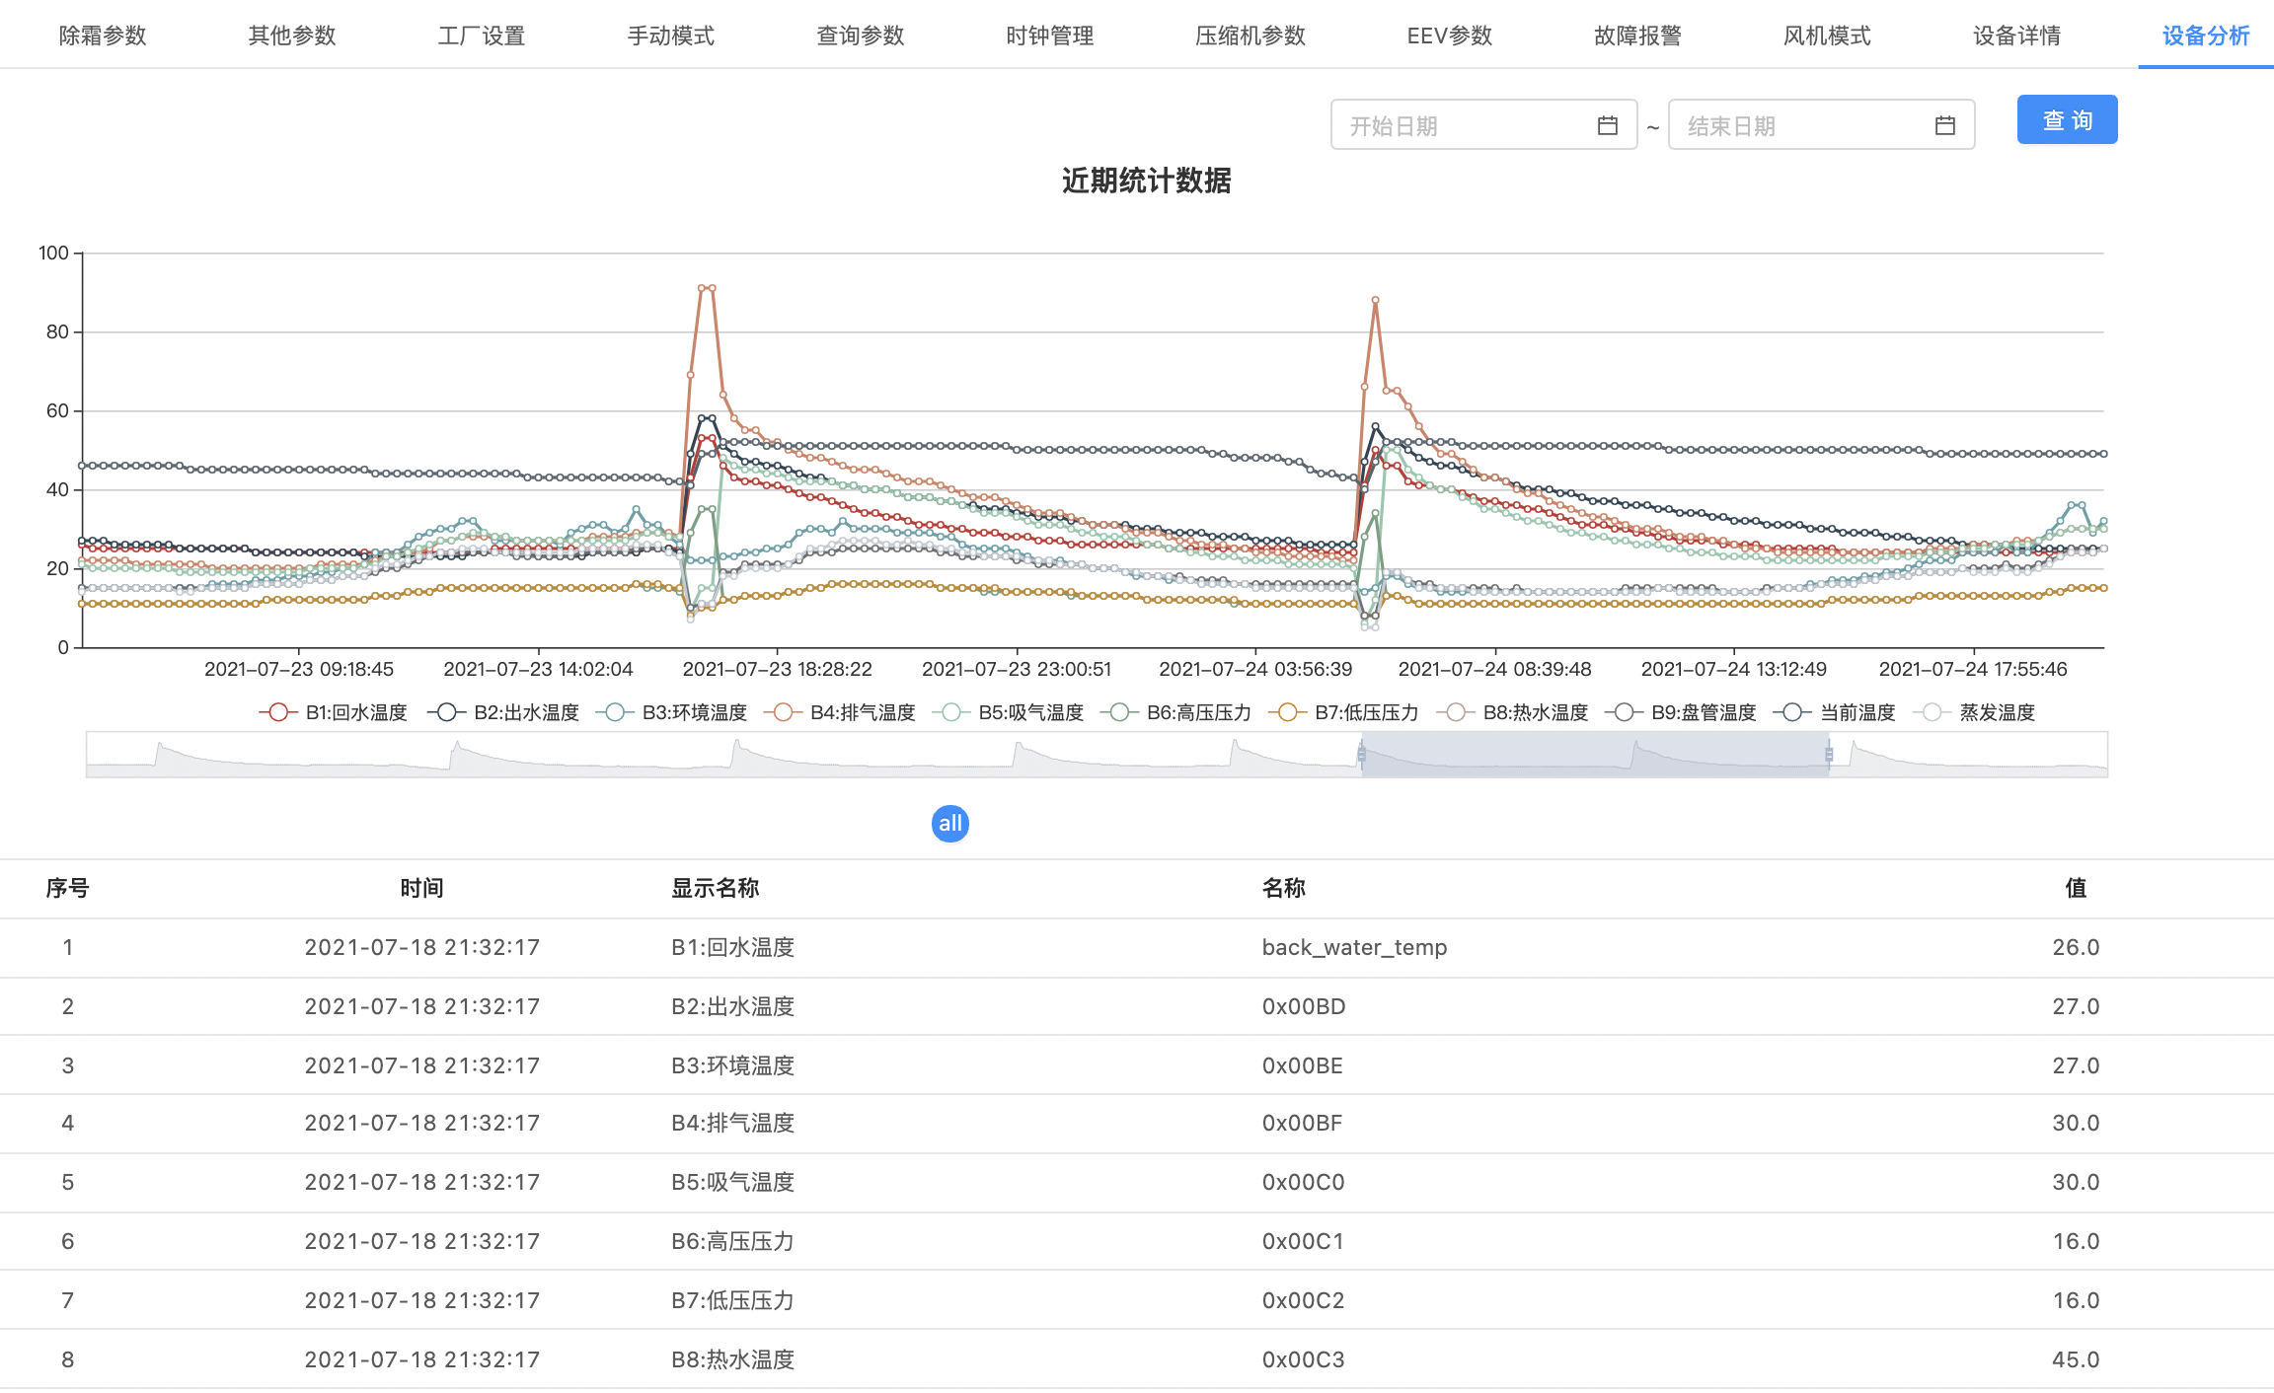2274x1393 pixels.
Task: Click the zoom slider's right handle
Action: [1829, 755]
